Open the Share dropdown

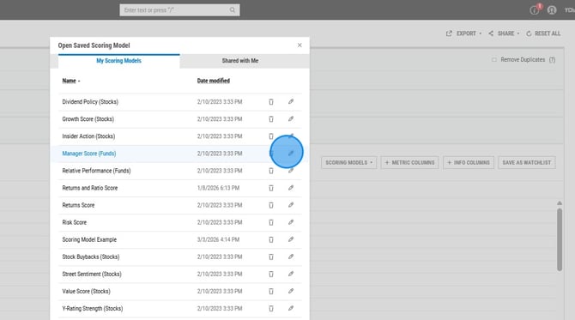pos(504,33)
